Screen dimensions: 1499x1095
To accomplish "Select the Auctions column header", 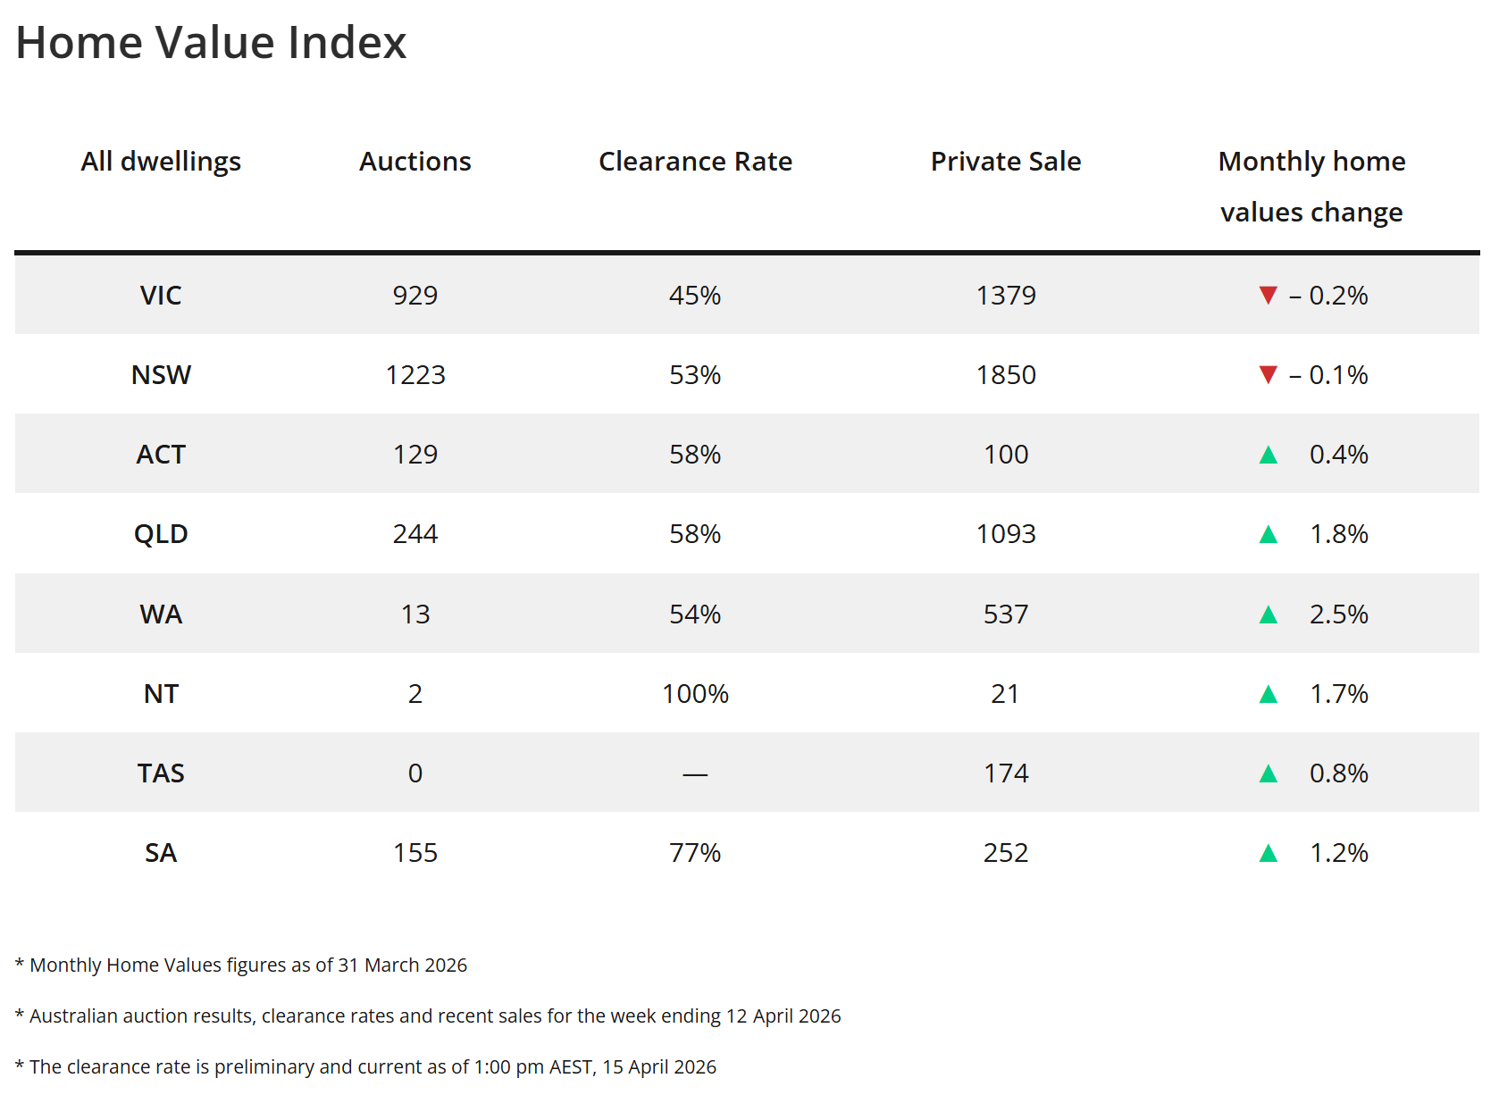I will pyautogui.click(x=415, y=162).
